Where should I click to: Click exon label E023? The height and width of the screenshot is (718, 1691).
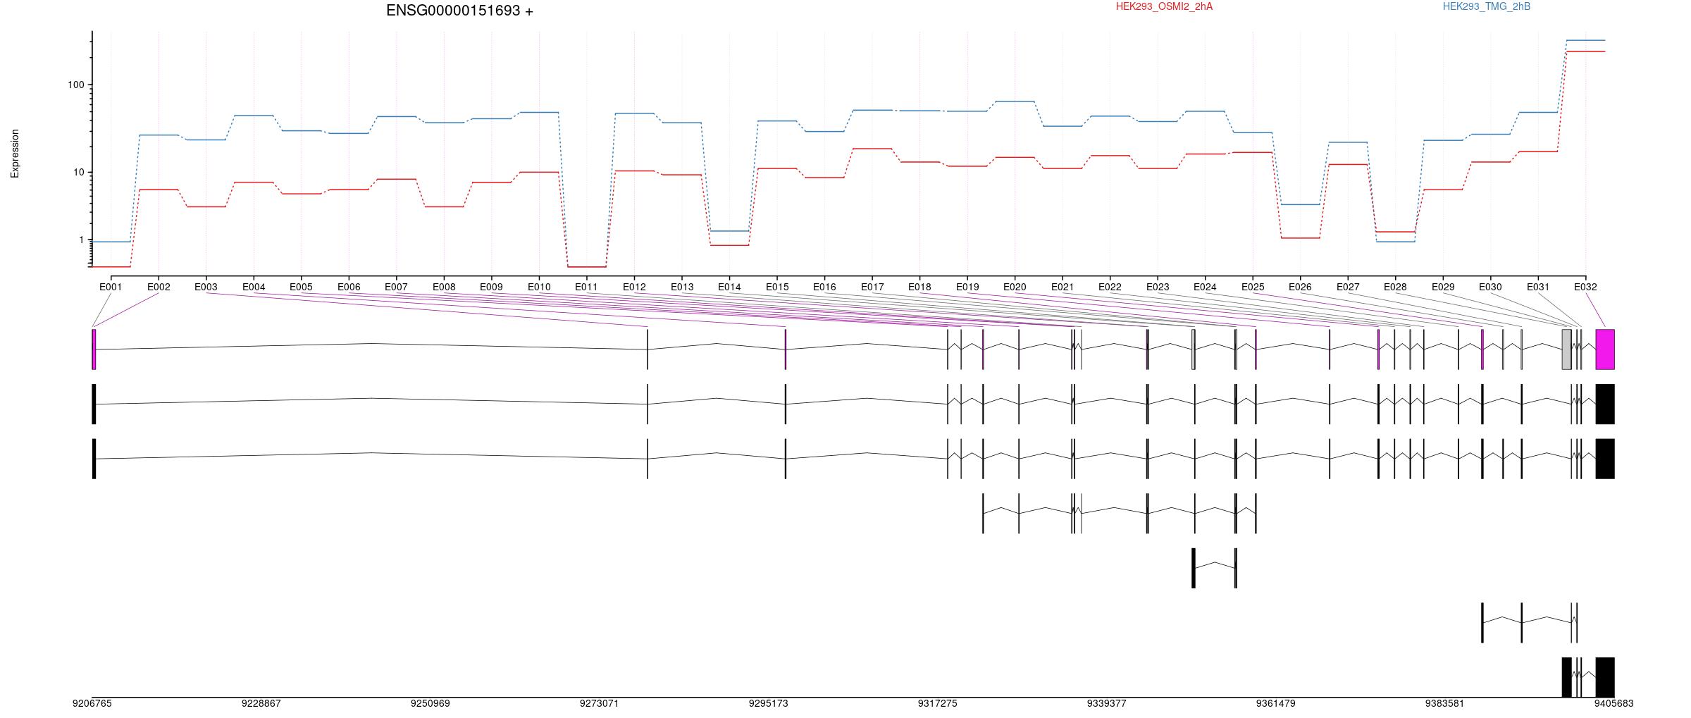(1158, 287)
